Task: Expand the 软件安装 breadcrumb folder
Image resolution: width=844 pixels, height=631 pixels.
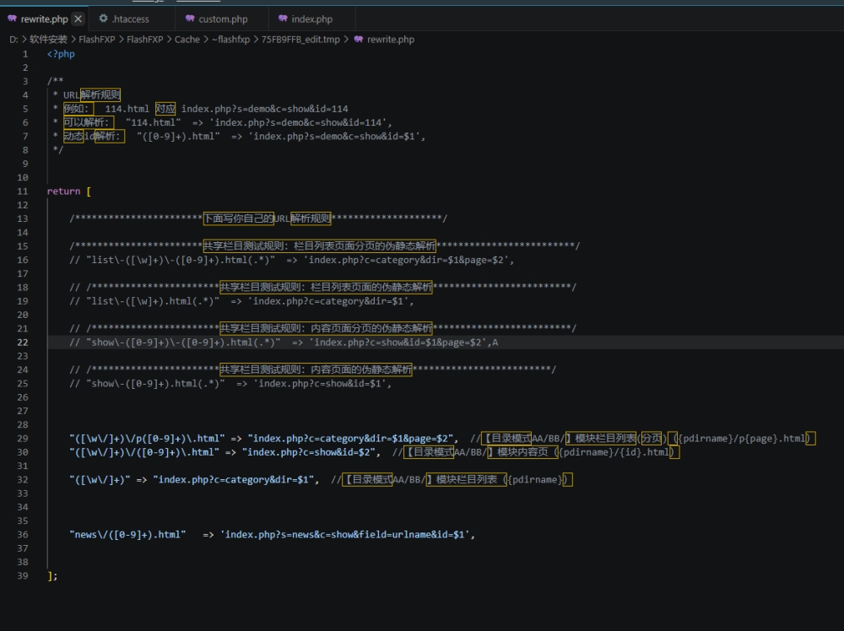Action: click(48, 40)
